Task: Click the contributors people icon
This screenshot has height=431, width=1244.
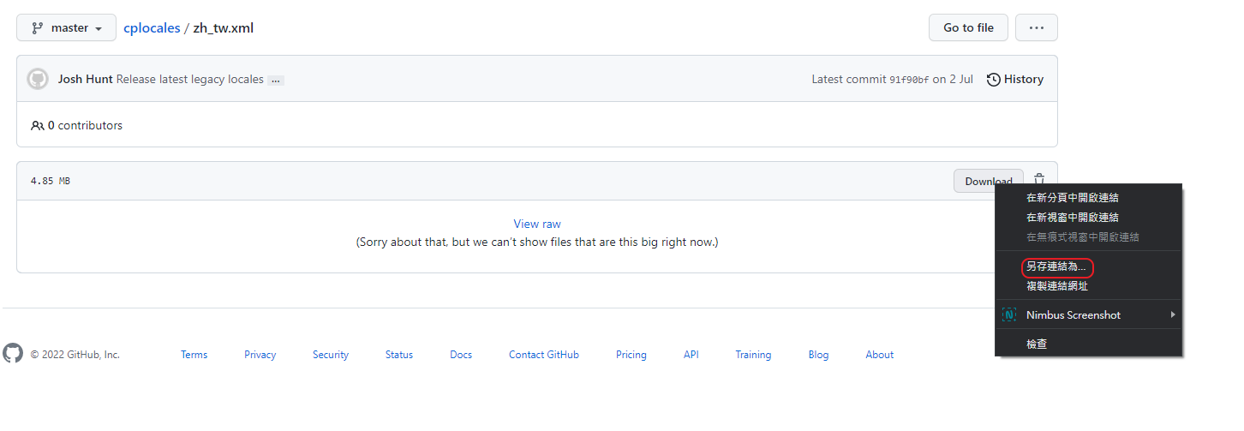Action: [38, 125]
